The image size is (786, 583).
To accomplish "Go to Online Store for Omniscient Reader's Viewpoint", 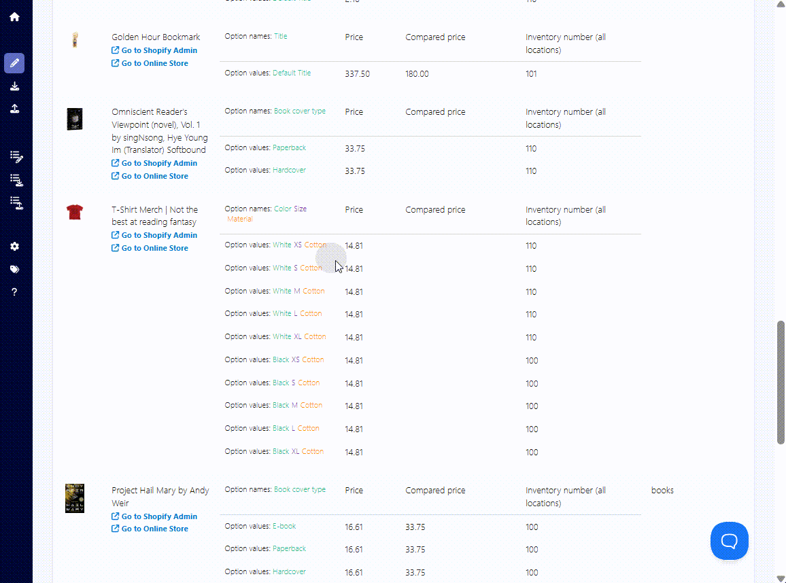I will 150,176.
